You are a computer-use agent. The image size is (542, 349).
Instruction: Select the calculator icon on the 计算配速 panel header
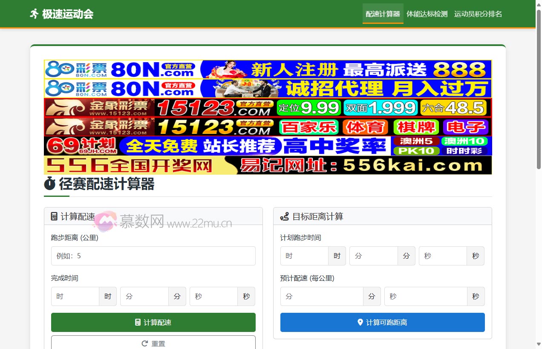[x=54, y=216]
